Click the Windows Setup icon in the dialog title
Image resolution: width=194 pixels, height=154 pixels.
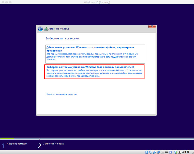pyautogui.click(x=46, y=29)
